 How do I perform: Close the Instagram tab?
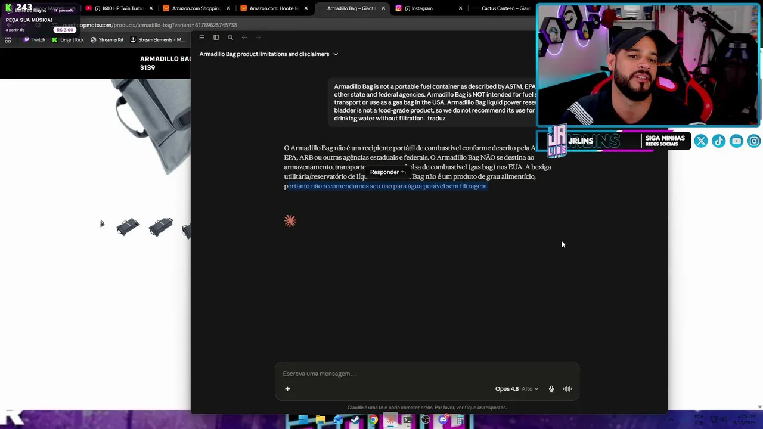tap(460, 8)
